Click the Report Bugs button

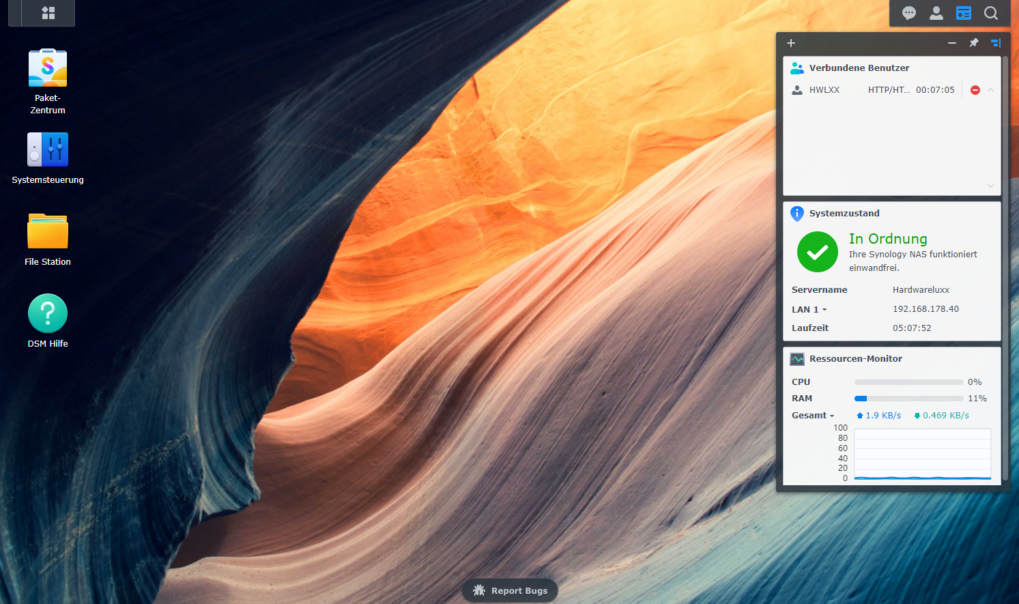[510, 591]
